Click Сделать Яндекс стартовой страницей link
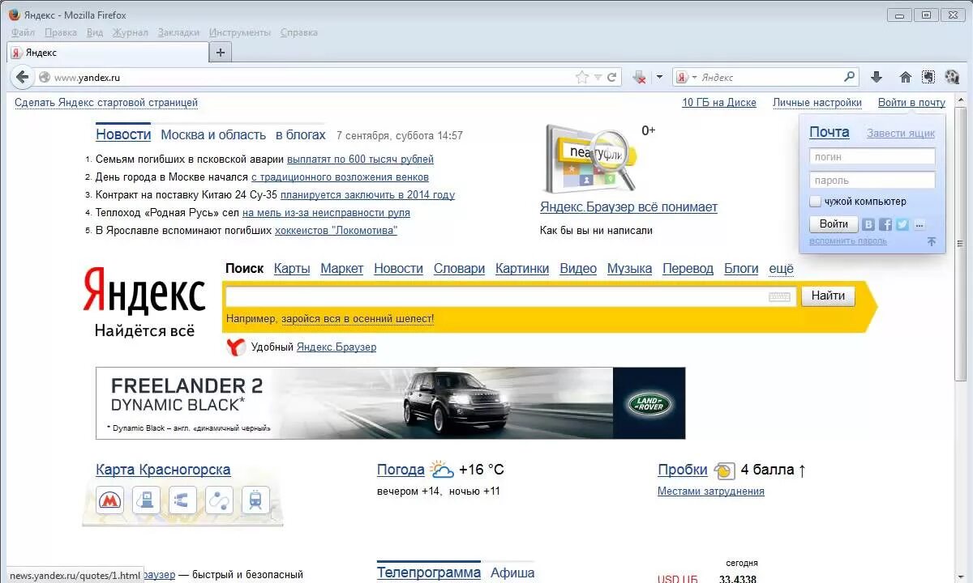 click(x=106, y=103)
